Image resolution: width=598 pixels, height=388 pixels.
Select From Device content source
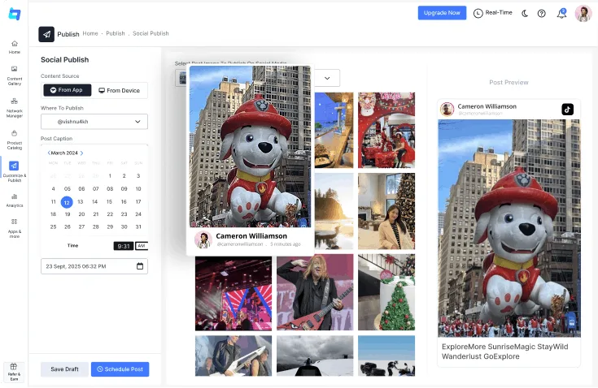(x=120, y=91)
